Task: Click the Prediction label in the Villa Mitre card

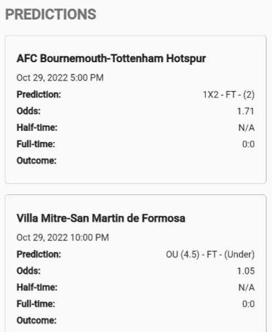Action: click(39, 254)
